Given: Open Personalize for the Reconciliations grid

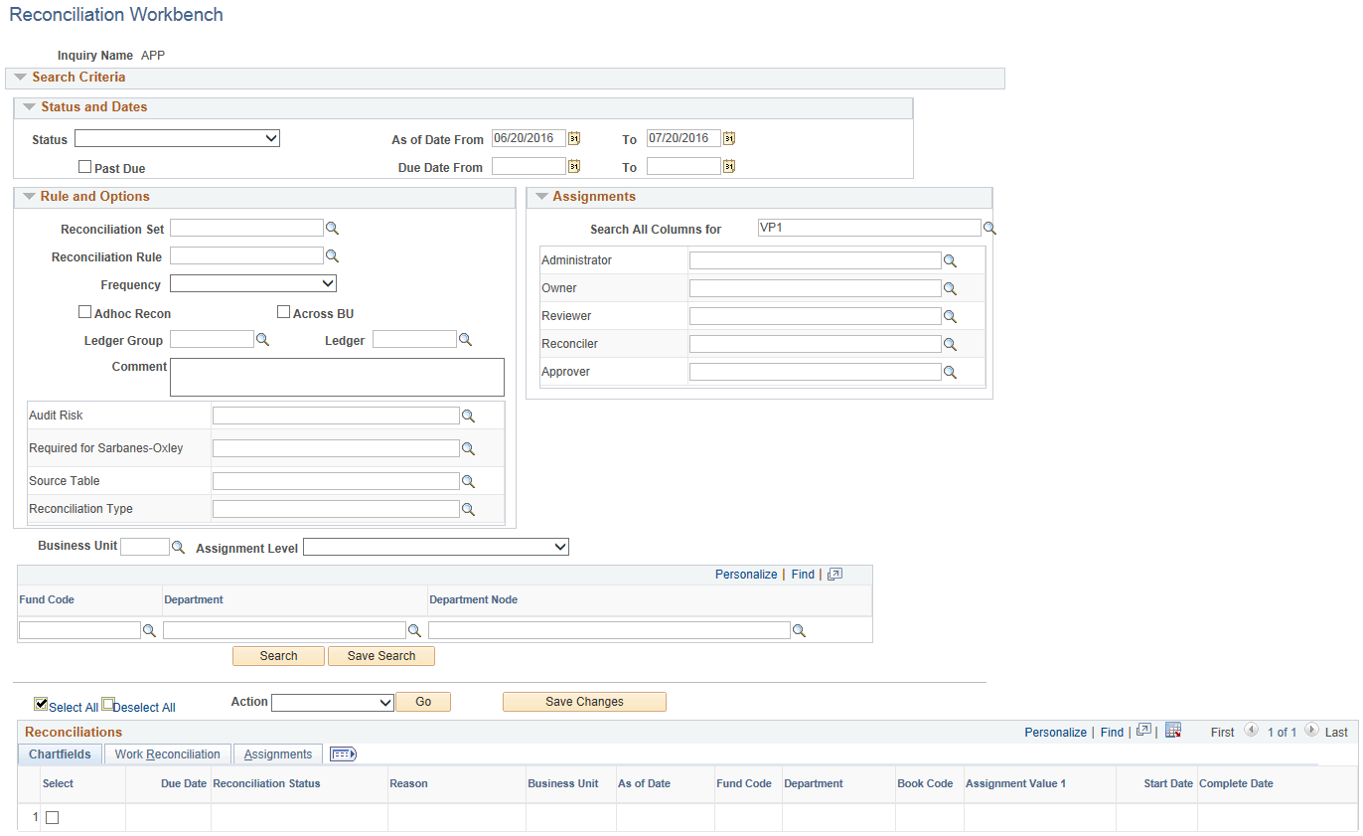Looking at the screenshot, I should 1055,732.
